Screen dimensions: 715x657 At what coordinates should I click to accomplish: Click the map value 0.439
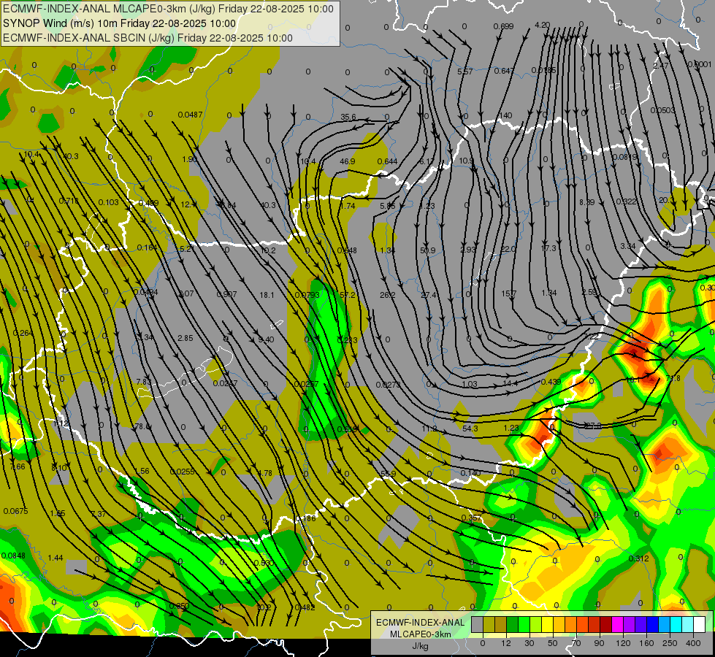coord(551,382)
